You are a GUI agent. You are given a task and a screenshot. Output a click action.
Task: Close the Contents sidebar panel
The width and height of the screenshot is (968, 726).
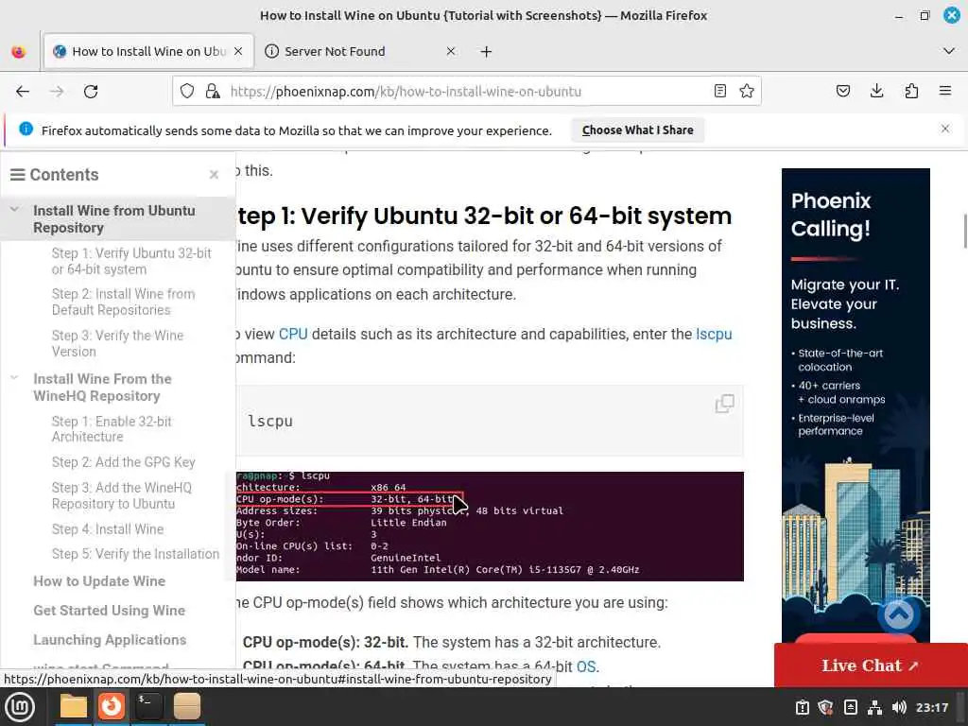point(215,175)
